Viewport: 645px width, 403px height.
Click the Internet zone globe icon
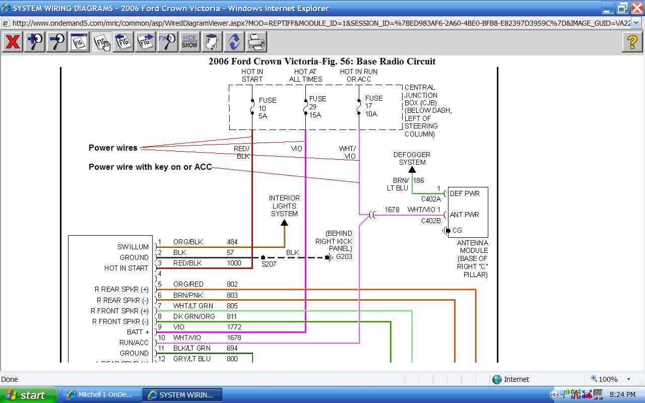(497, 379)
